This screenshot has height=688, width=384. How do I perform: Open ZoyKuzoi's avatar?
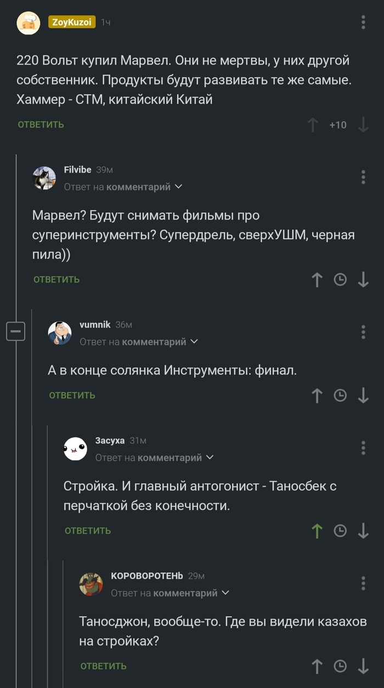pos(29,23)
